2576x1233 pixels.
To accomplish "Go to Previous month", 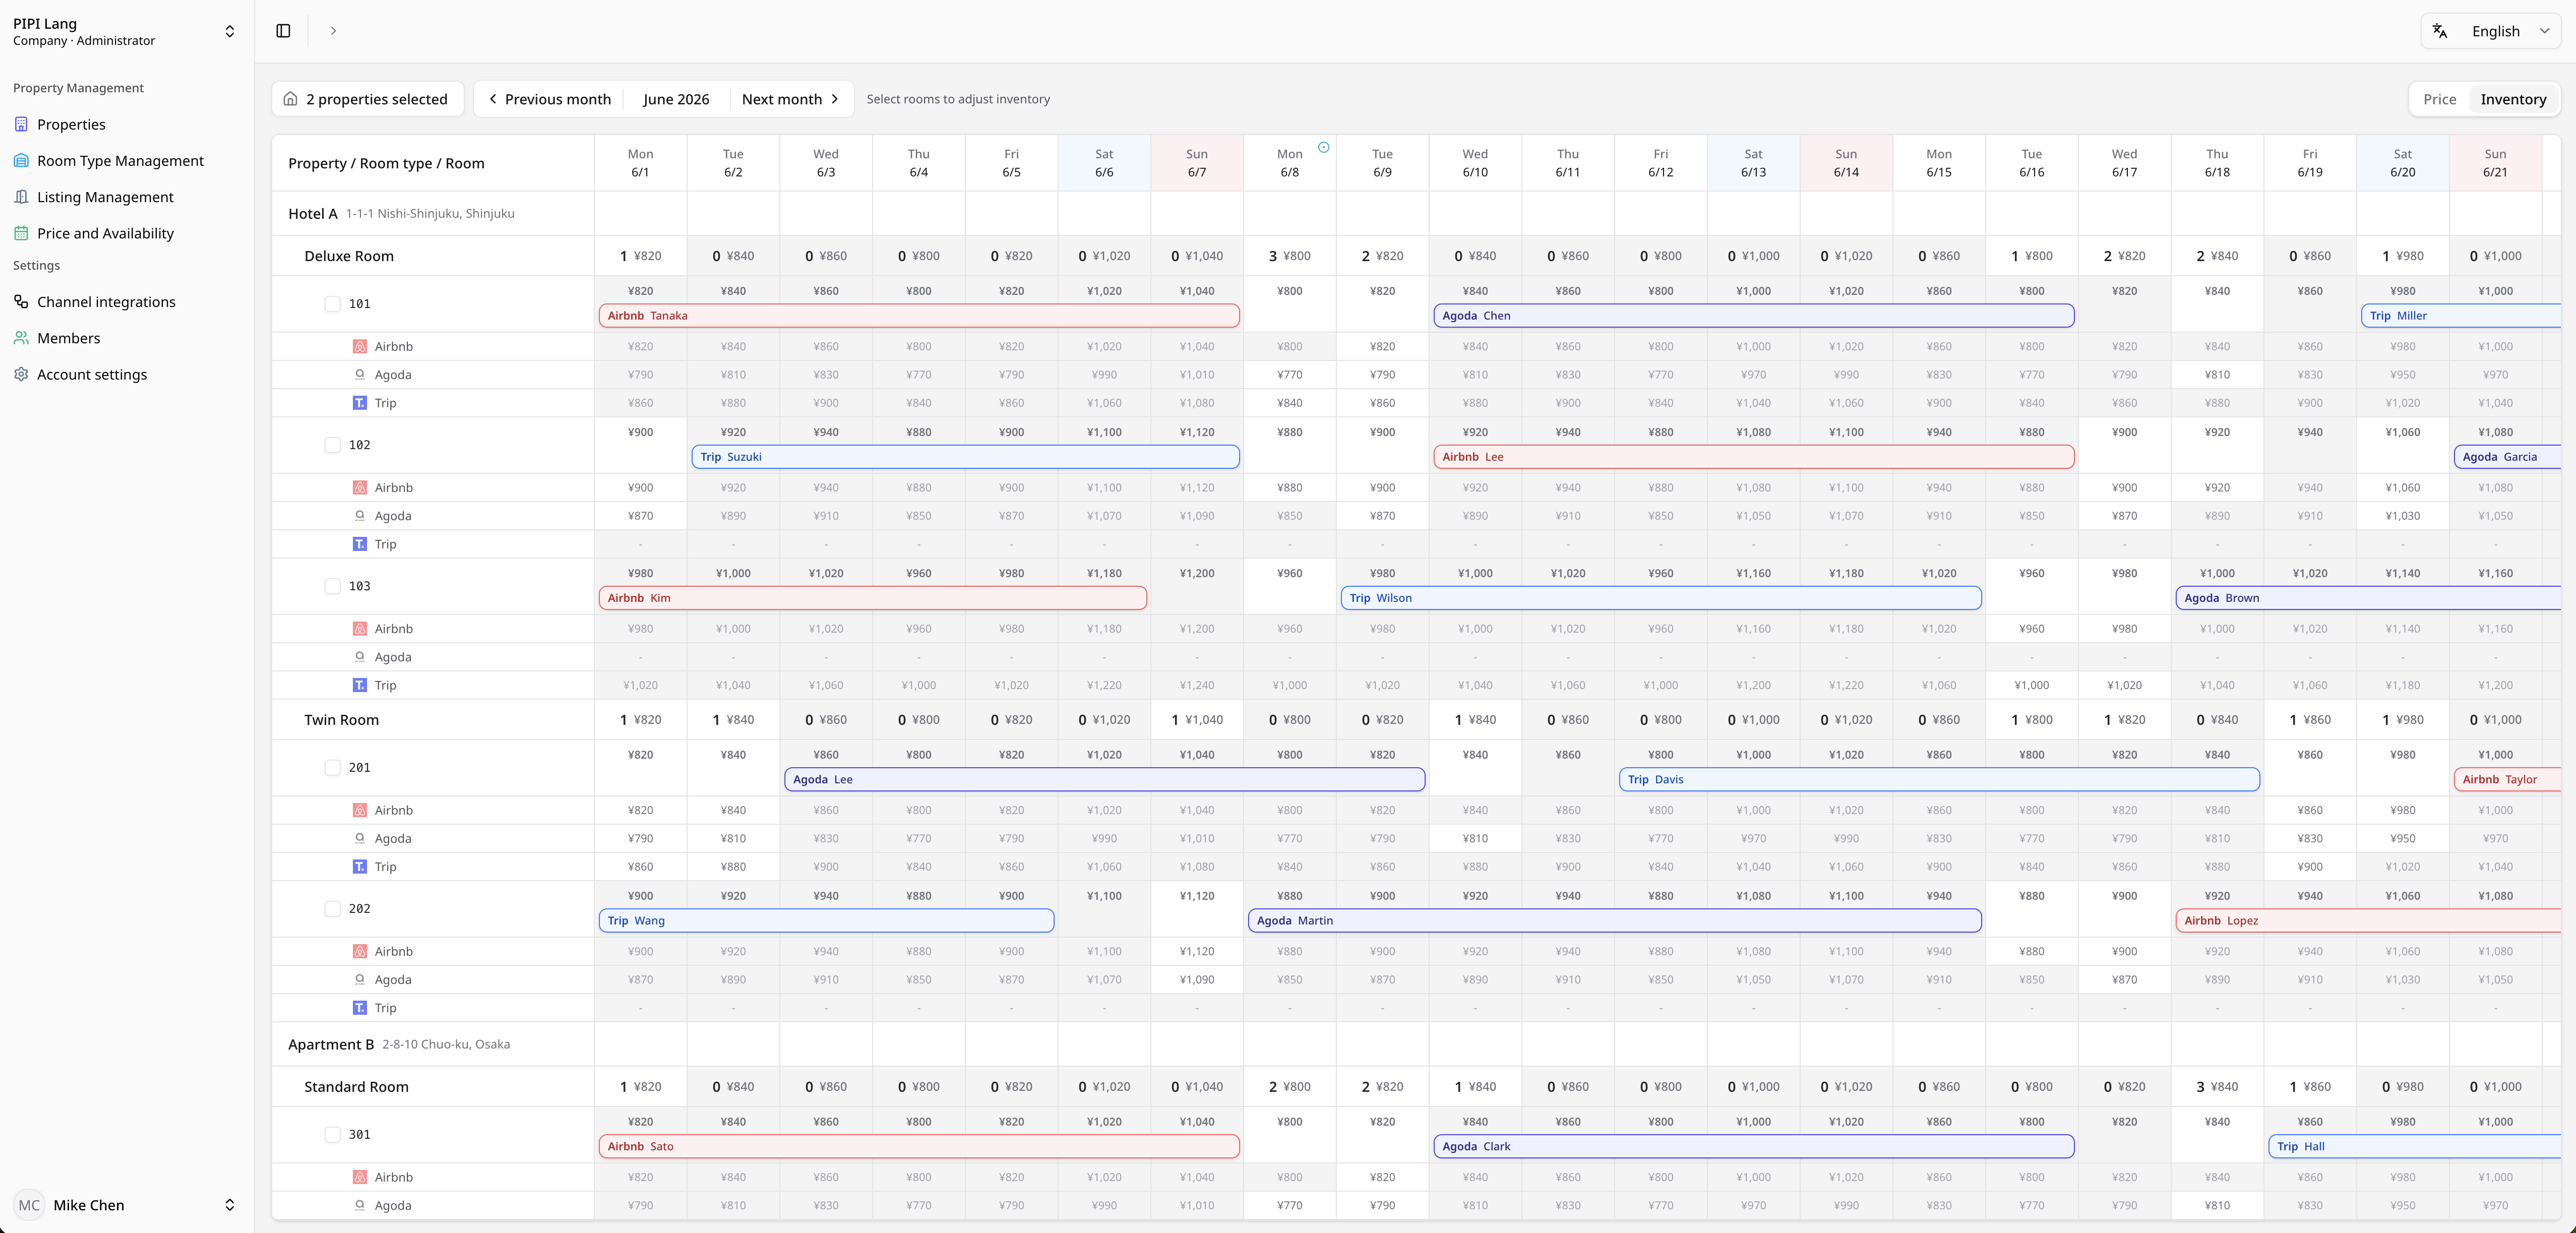I will [549, 99].
